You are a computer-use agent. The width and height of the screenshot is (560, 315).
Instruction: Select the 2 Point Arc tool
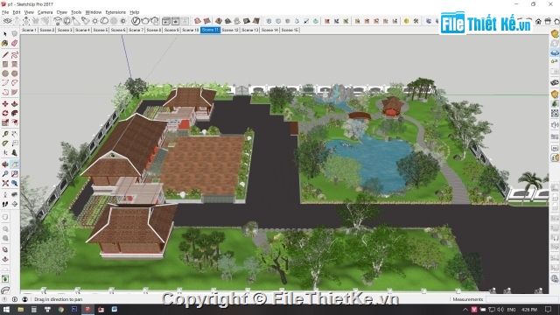[14, 82]
